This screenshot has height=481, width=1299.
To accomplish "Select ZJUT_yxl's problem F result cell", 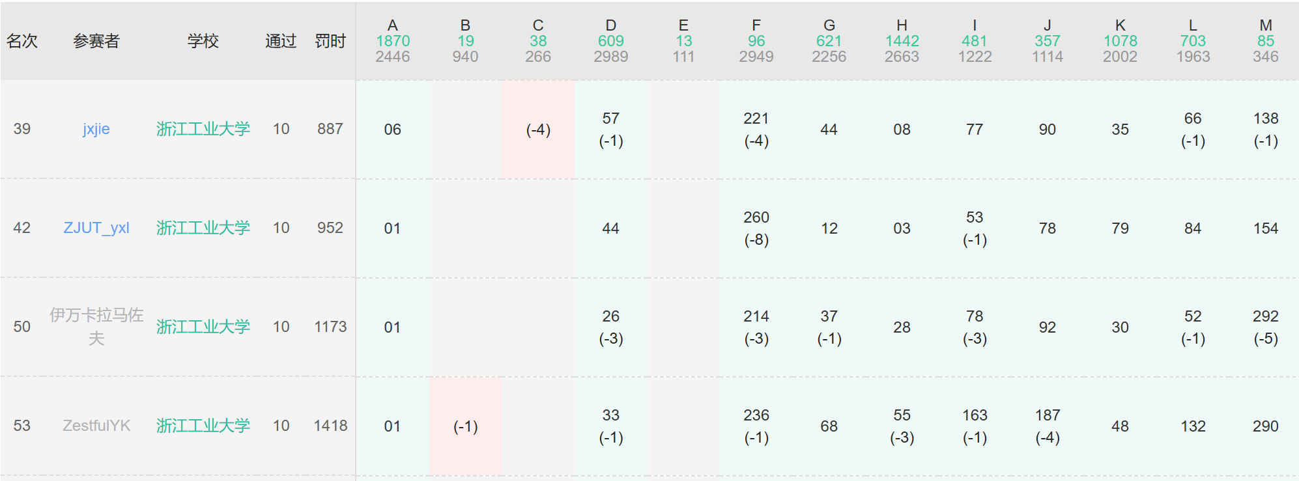I will [x=756, y=228].
